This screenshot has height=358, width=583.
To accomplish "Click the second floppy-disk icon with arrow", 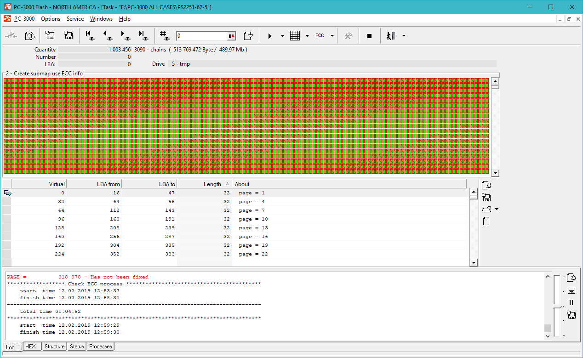I will 69,36.
